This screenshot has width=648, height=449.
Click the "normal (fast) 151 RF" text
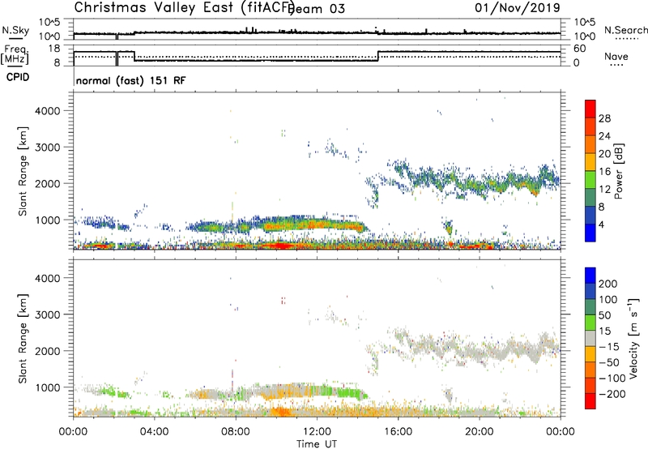tap(131, 80)
